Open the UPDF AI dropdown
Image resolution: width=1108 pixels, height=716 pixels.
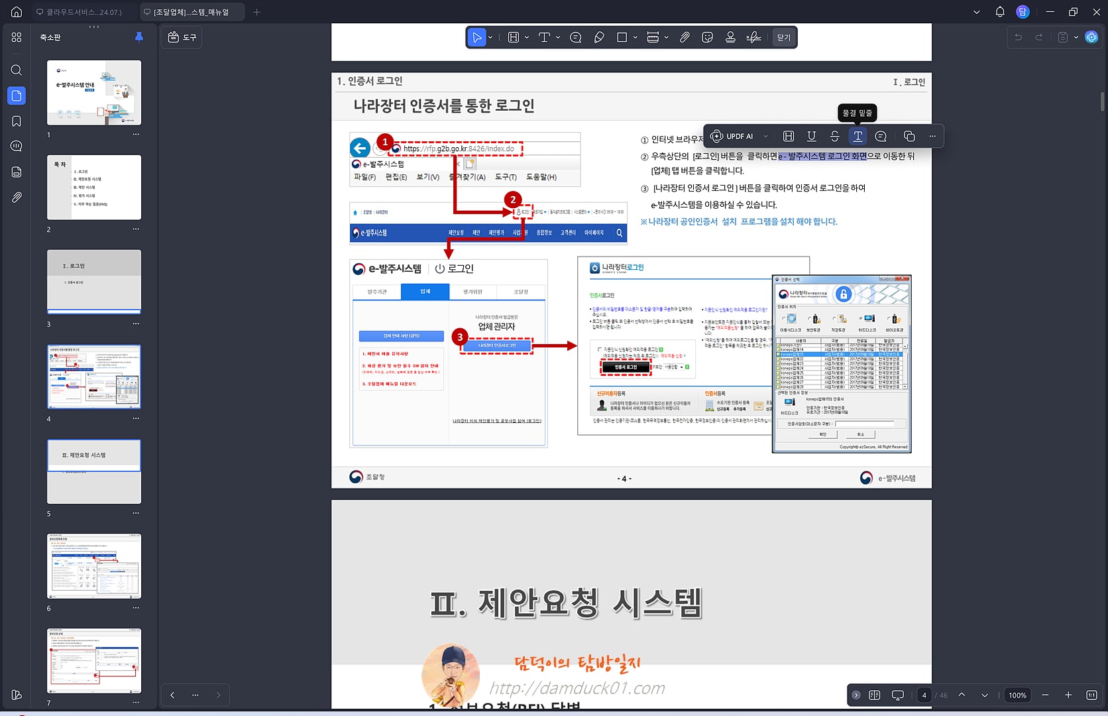pos(765,136)
